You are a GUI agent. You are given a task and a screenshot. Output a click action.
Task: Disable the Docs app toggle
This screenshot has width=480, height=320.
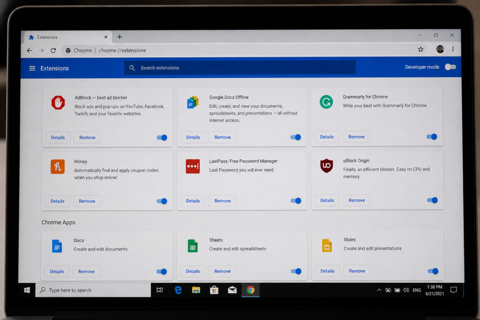tap(162, 272)
